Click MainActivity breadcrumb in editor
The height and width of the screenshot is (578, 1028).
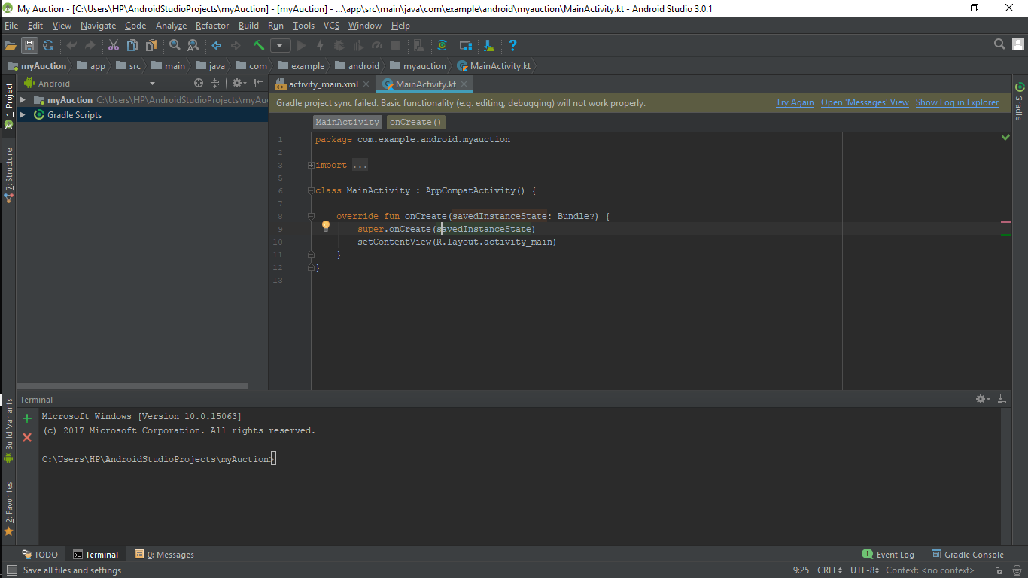tap(348, 122)
